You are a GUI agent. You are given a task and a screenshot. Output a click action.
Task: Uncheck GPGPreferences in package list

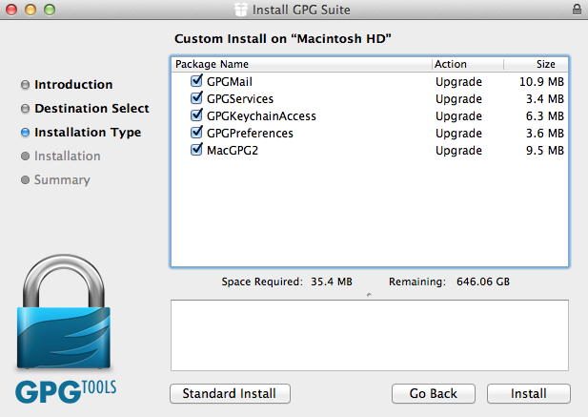tap(196, 134)
